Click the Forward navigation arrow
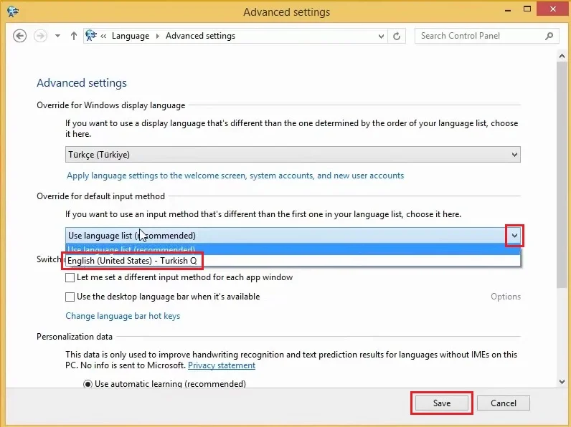 [x=40, y=36]
